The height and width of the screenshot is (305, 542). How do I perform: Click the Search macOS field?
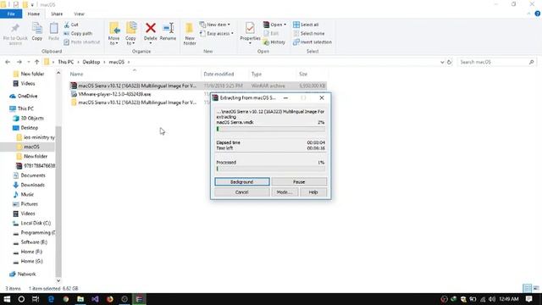click(496, 62)
